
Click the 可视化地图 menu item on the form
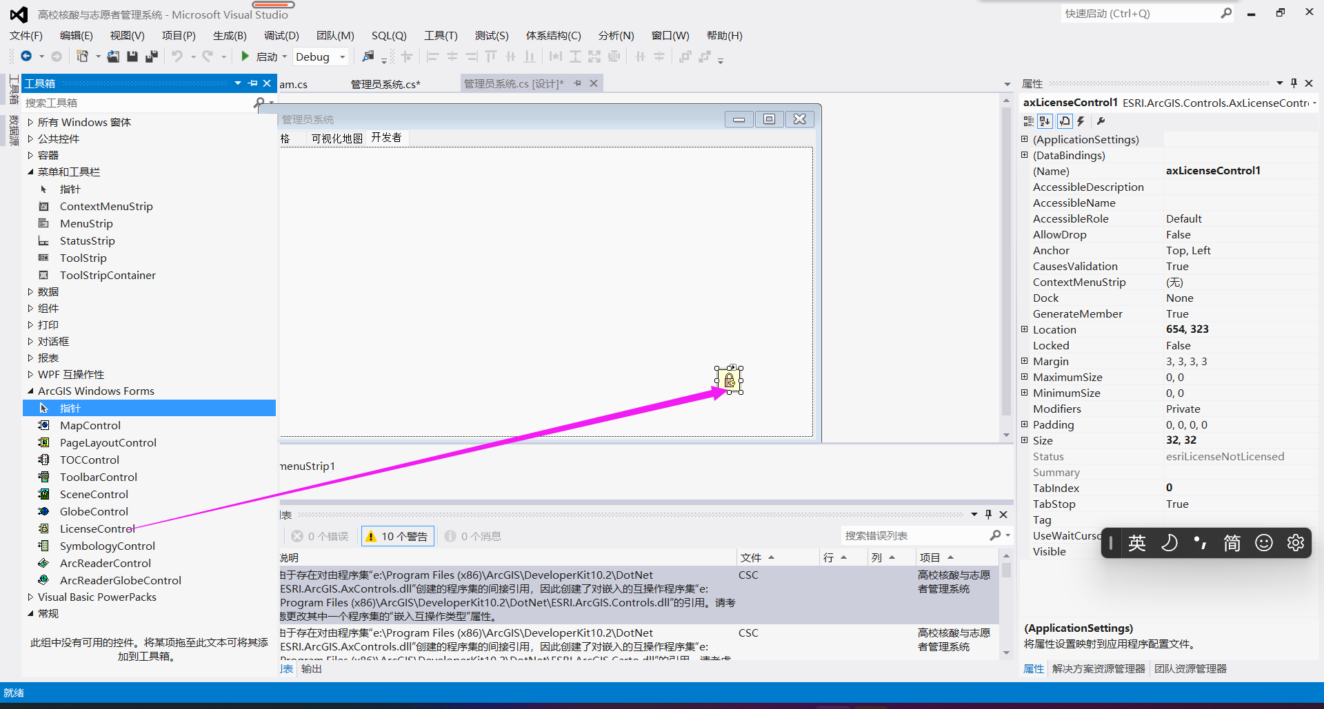click(337, 138)
